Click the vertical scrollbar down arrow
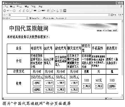 pos(122,95)
